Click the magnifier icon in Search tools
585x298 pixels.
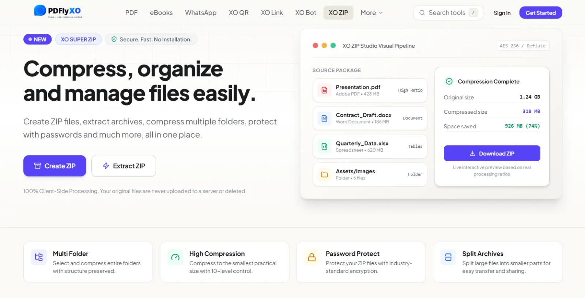422,13
